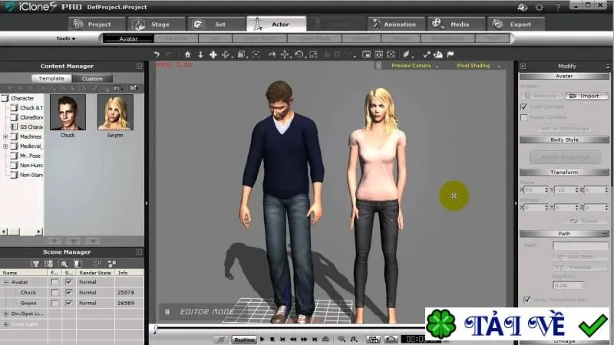
Task: Select the pan camera cross icon
Action: pos(213,54)
